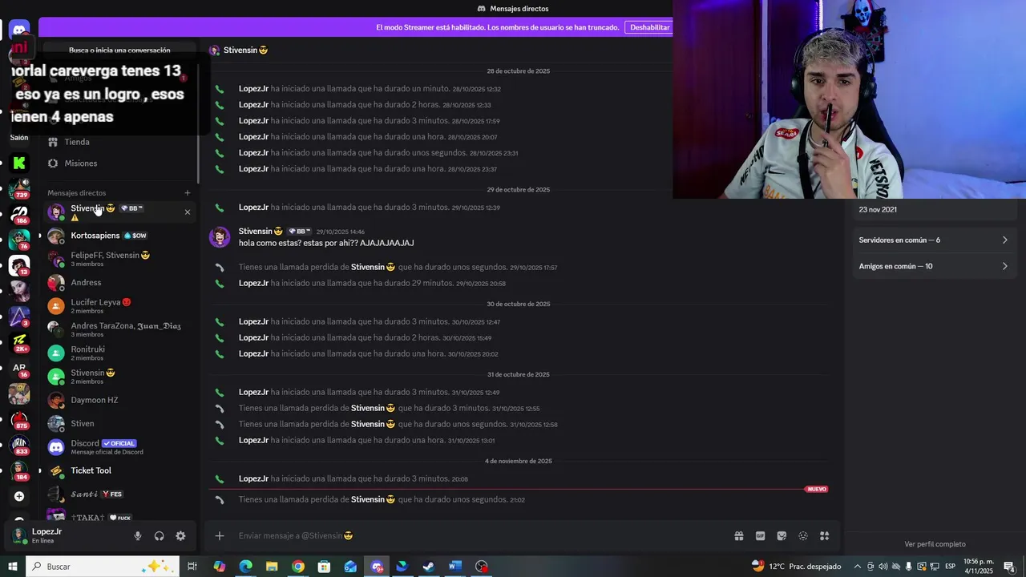
Task: Click Windows Start button
Action: coord(13,567)
